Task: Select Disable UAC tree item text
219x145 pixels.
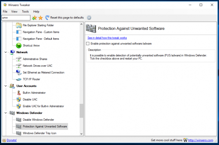Action: coord(30,99)
